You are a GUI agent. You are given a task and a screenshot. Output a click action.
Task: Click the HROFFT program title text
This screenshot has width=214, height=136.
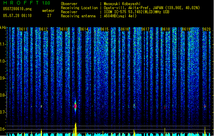[x=21, y=3]
